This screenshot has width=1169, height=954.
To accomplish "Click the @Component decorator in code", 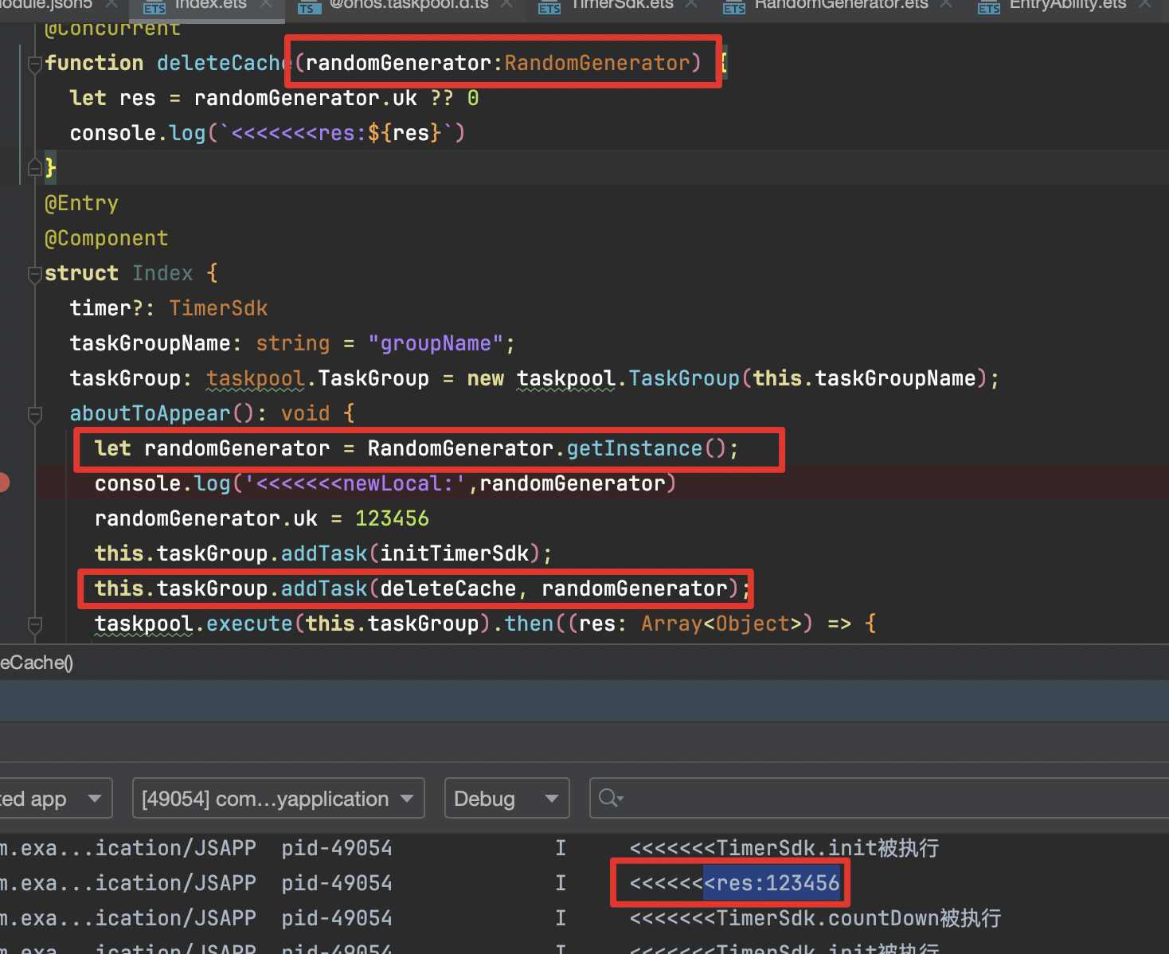I will (107, 239).
